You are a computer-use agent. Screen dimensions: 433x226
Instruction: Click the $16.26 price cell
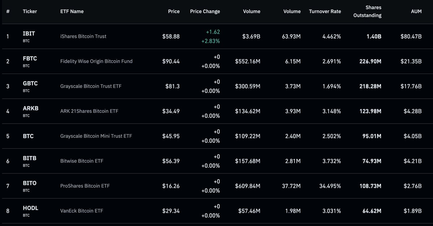(x=171, y=186)
